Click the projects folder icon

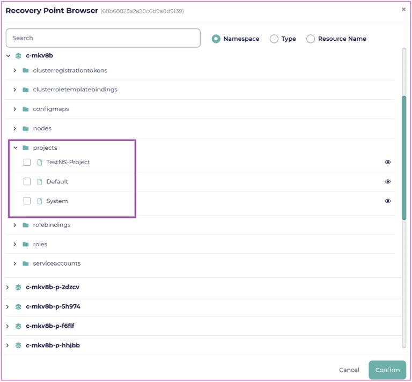tap(26, 148)
